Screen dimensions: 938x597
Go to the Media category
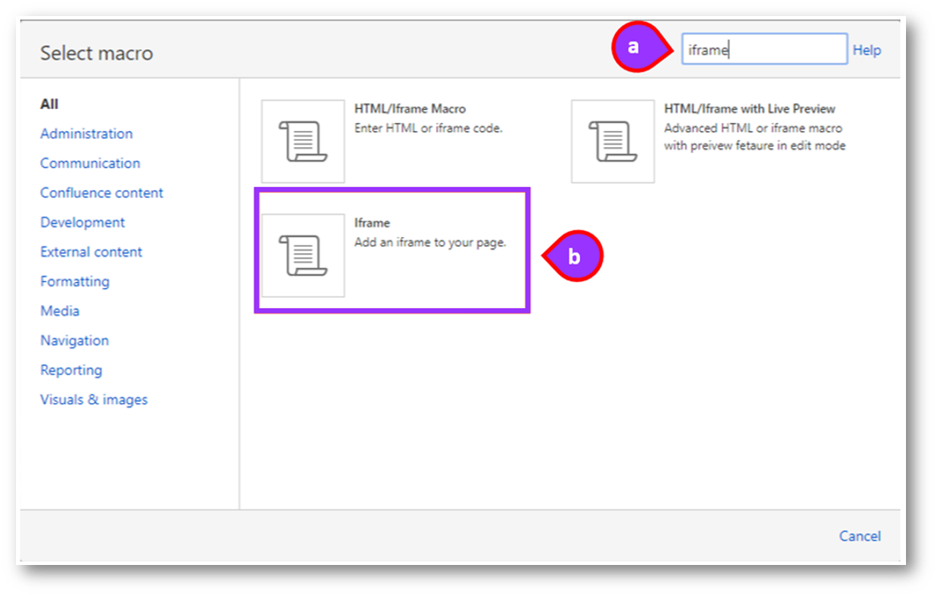coord(59,311)
